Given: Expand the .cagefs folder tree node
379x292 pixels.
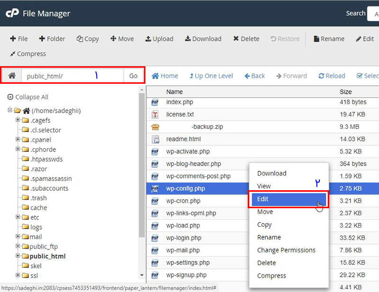Looking at the screenshot, I should pyautogui.click(x=18, y=120).
